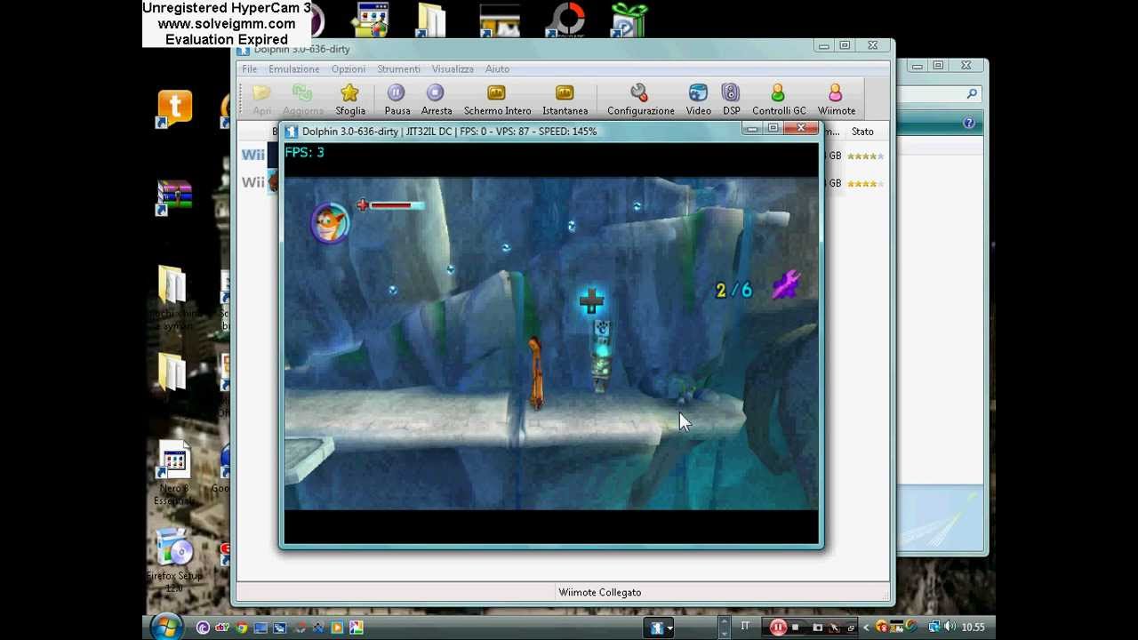
Task: Click the blue help icon in the background window
Action: 968,124
